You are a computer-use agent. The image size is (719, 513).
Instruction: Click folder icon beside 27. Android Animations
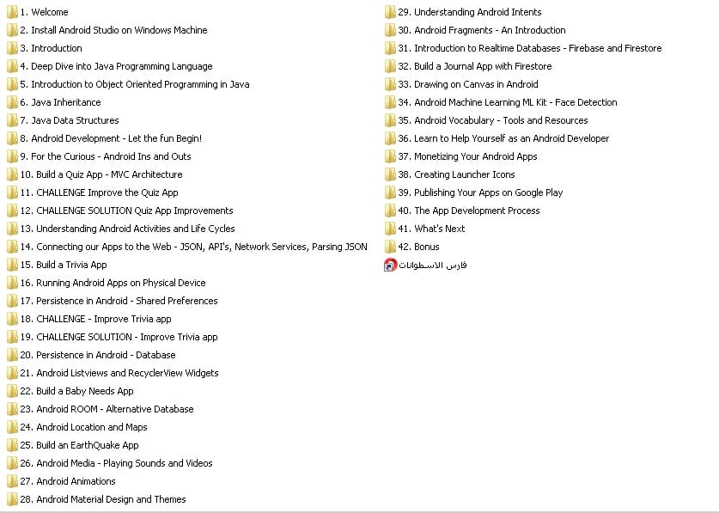(12, 481)
